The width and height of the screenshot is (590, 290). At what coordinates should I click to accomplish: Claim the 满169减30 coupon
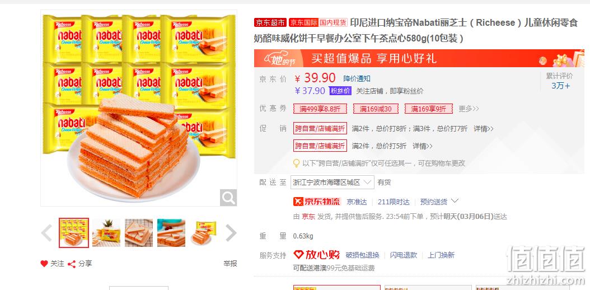pyautogui.click(x=376, y=109)
